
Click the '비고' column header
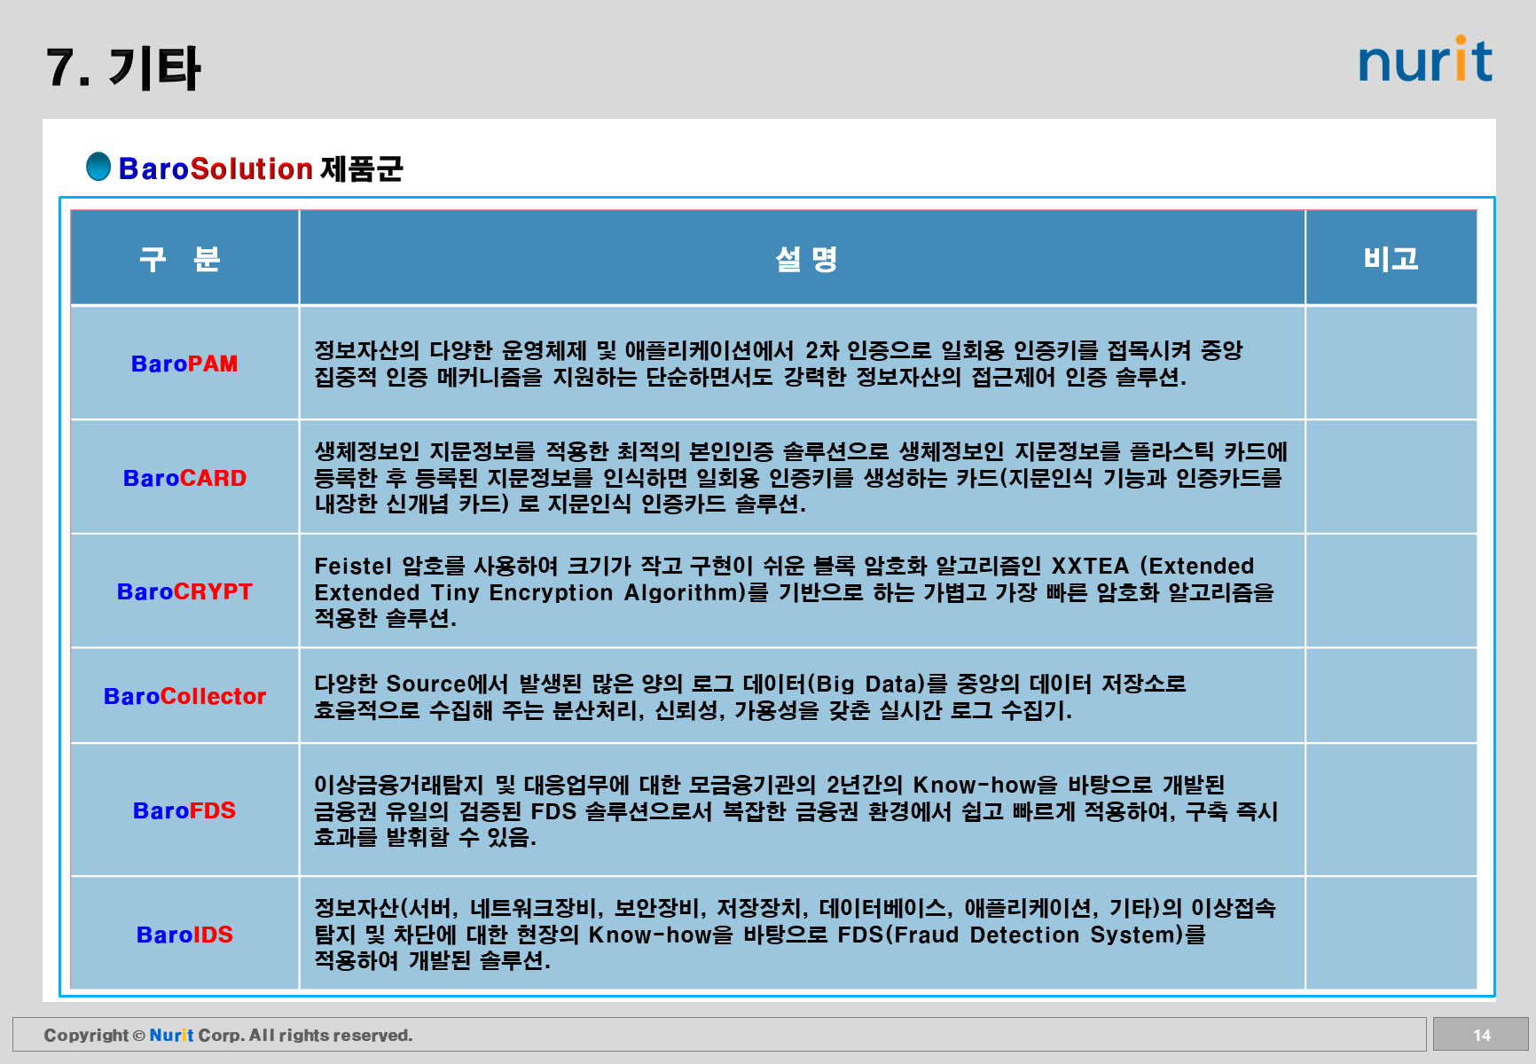tap(1391, 258)
